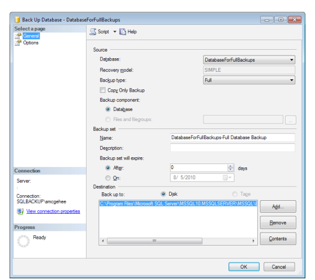Open the Script dropdown arrow
This screenshot has height=280, width=315.
click(115, 32)
